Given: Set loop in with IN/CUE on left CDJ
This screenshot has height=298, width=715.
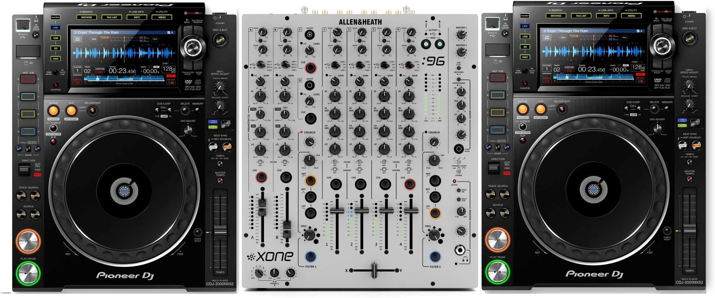Looking at the screenshot, I should coord(53,111).
